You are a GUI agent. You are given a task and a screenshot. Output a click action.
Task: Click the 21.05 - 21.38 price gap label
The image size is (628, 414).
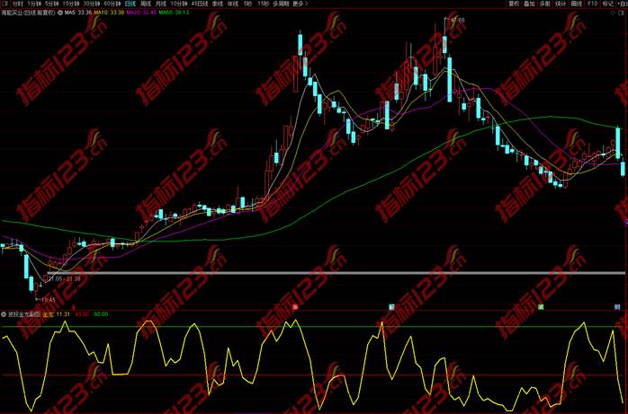pos(65,278)
